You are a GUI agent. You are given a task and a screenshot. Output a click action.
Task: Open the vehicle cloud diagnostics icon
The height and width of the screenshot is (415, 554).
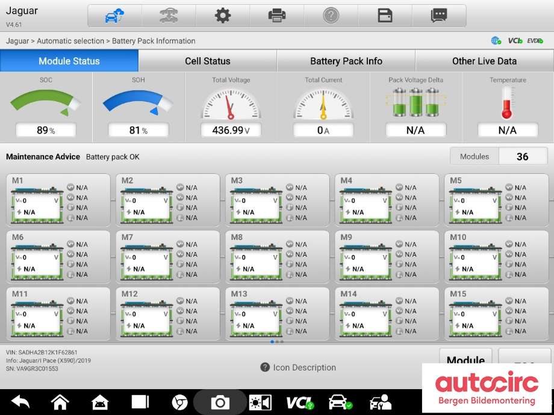[115, 16]
